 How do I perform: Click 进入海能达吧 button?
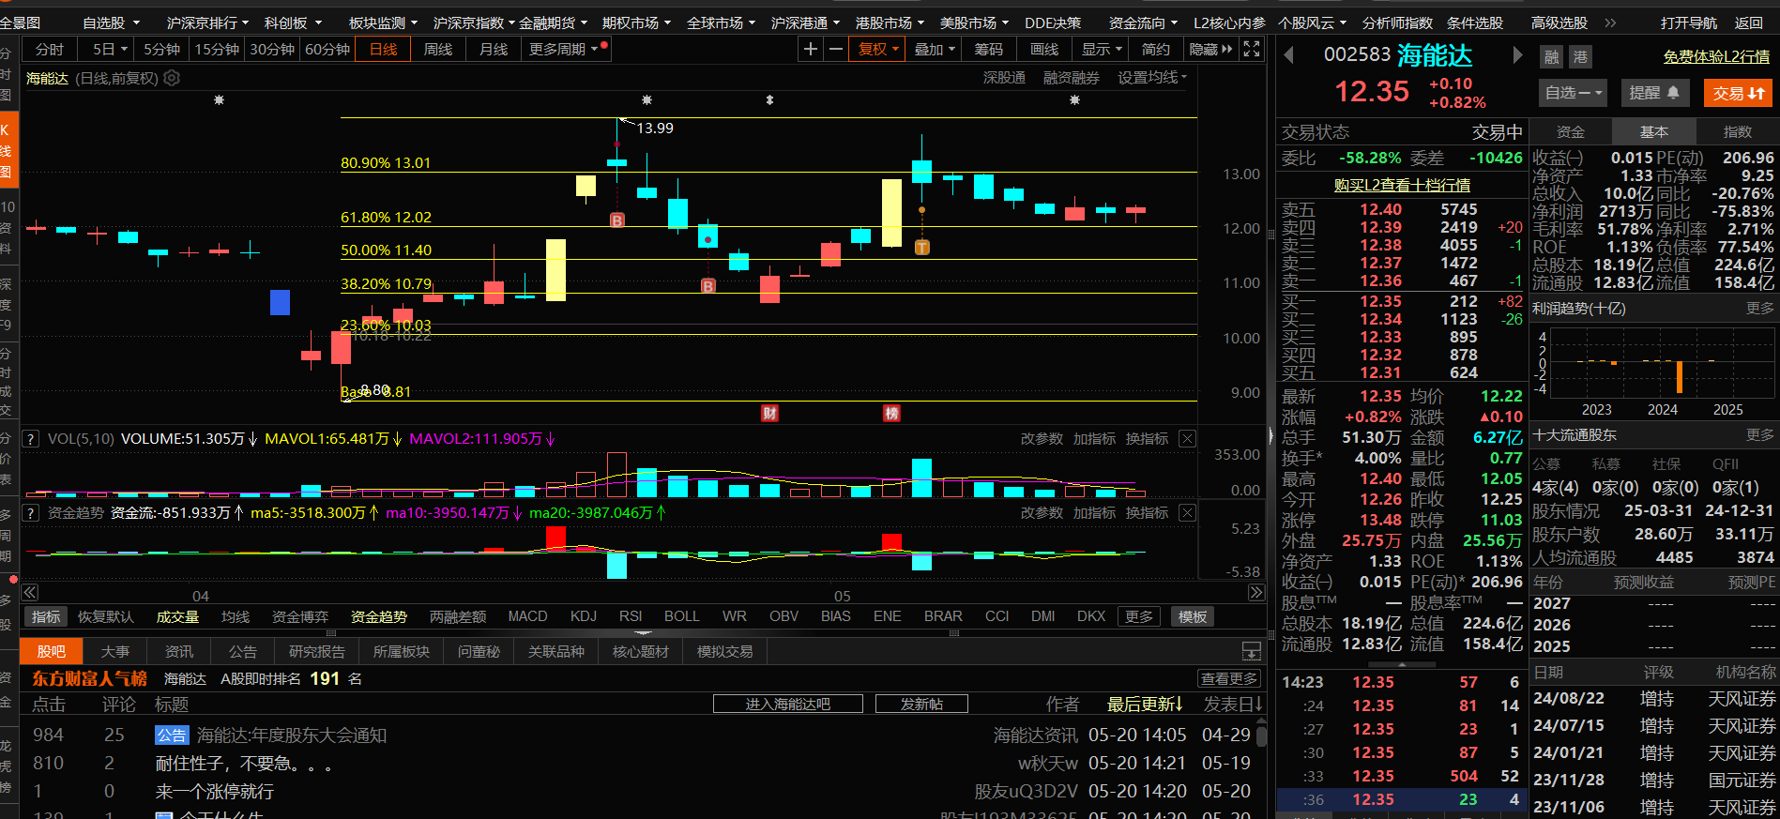point(788,704)
